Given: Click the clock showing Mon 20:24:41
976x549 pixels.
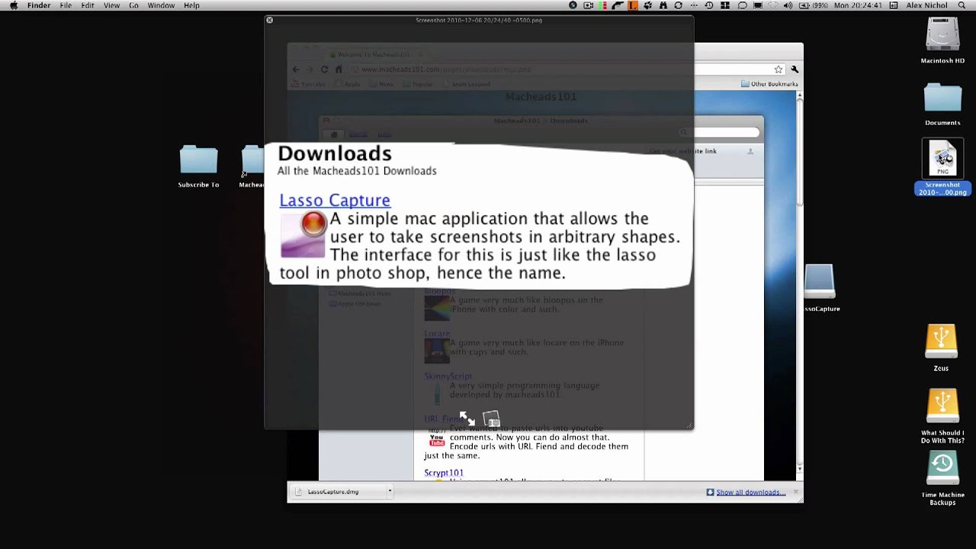Looking at the screenshot, I should pyautogui.click(x=858, y=5).
